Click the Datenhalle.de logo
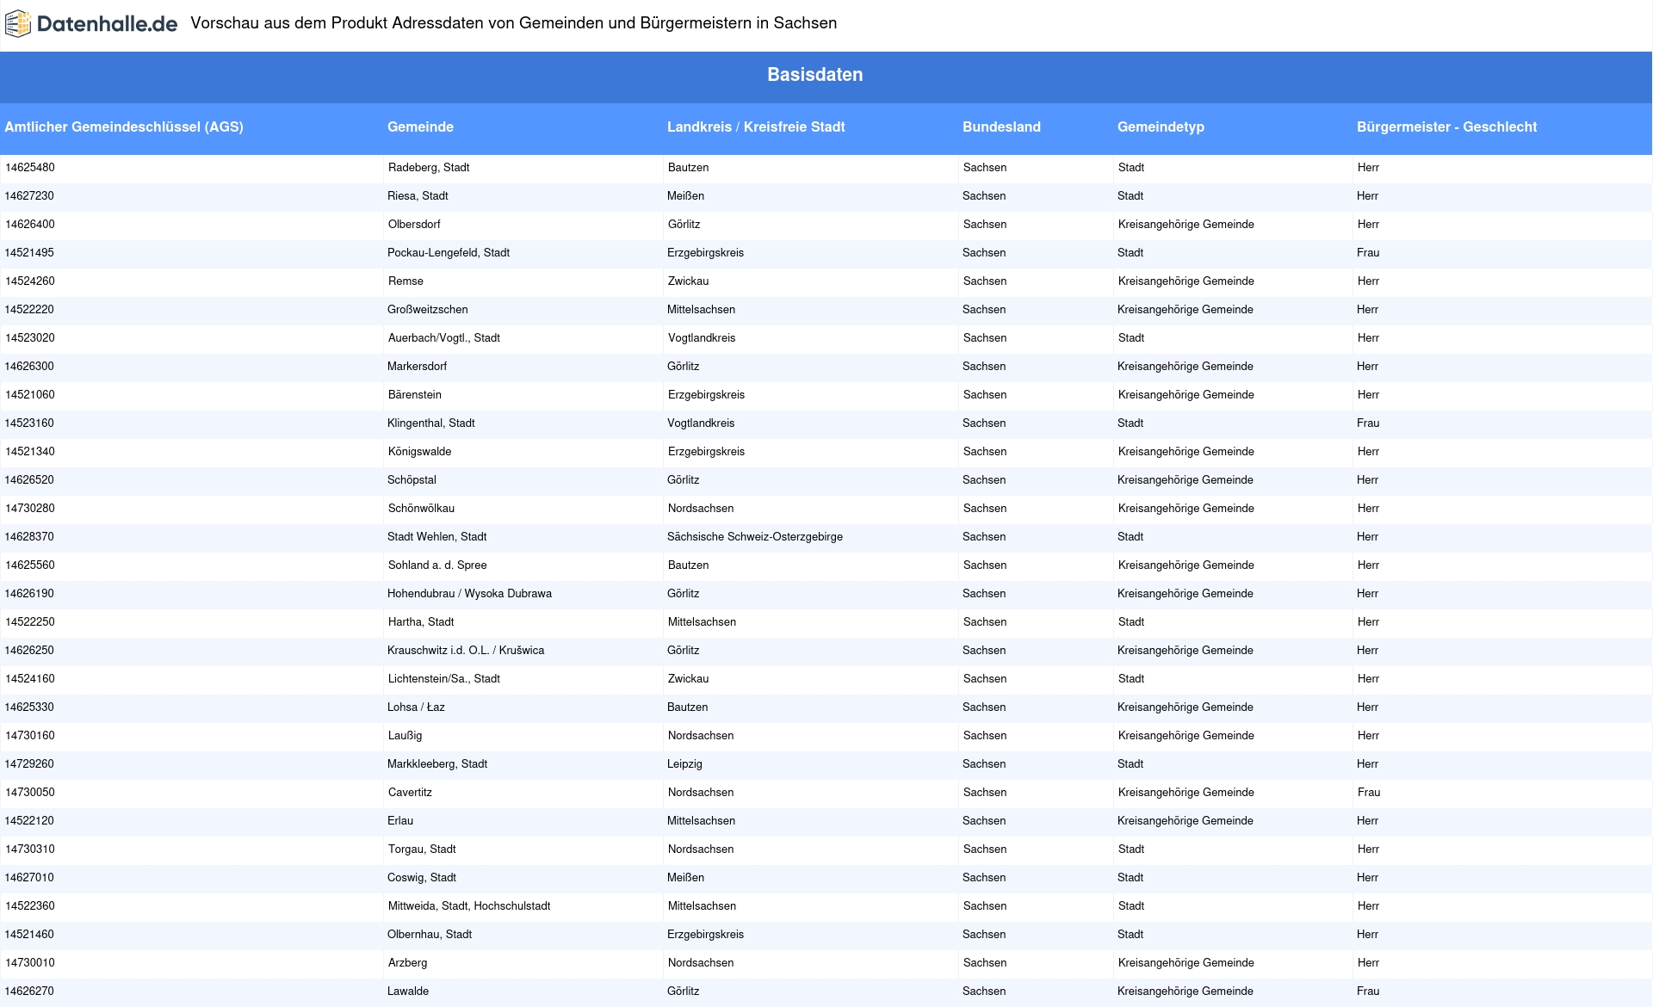This screenshot has width=1653, height=1007. 91,24
